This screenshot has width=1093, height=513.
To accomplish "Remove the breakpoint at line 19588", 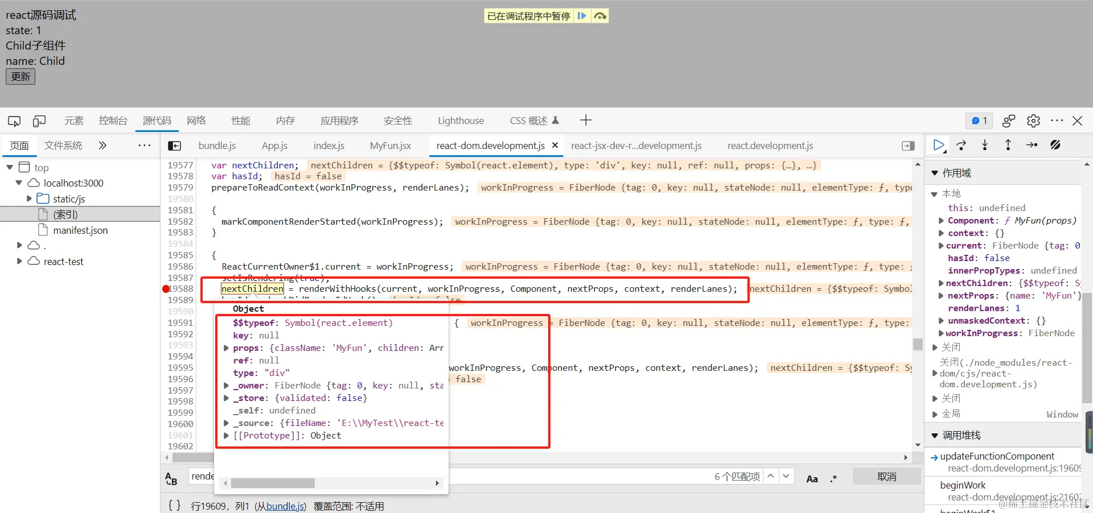I will [166, 289].
